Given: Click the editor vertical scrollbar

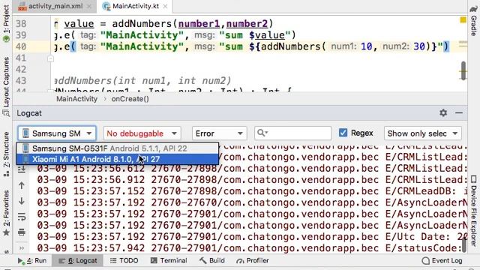Looking at the screenshot, I should tap(463, 70).
